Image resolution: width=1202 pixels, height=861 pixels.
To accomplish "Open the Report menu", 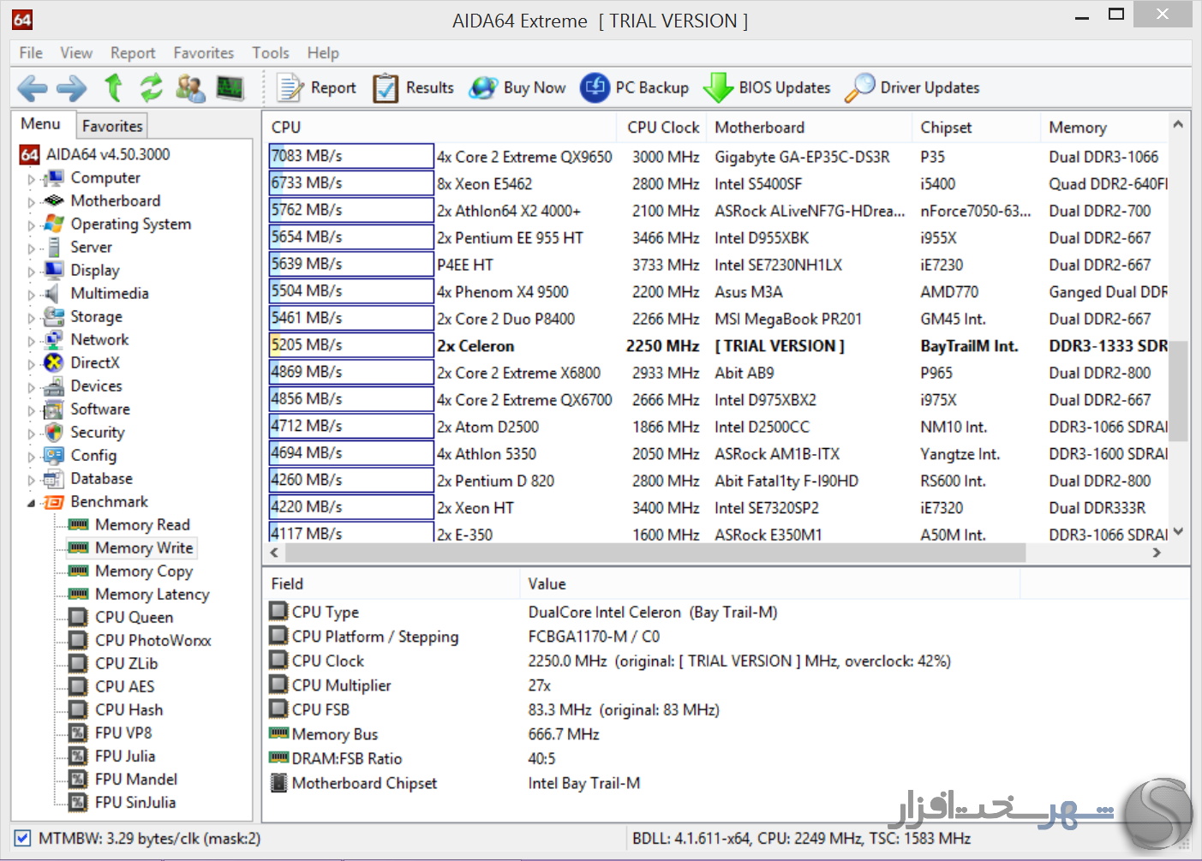I will (133, 53).
